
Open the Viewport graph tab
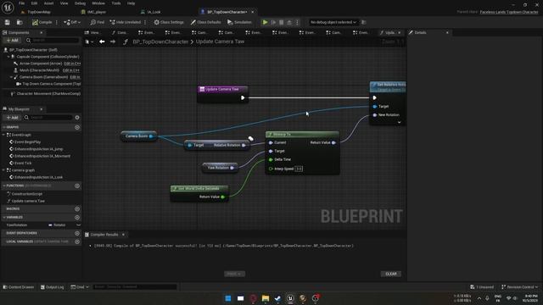[x=92, y=32]
